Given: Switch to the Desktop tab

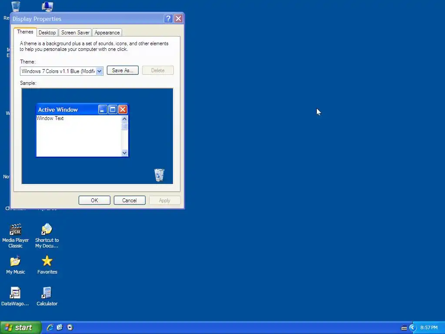Looking at the screenshot, I should click(47, 33).
